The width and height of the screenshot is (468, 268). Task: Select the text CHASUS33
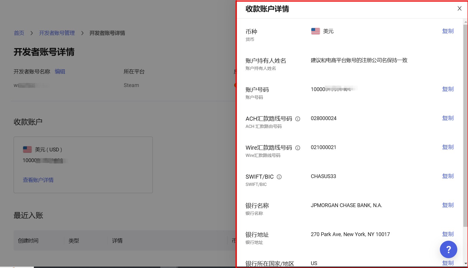(323, 176)
